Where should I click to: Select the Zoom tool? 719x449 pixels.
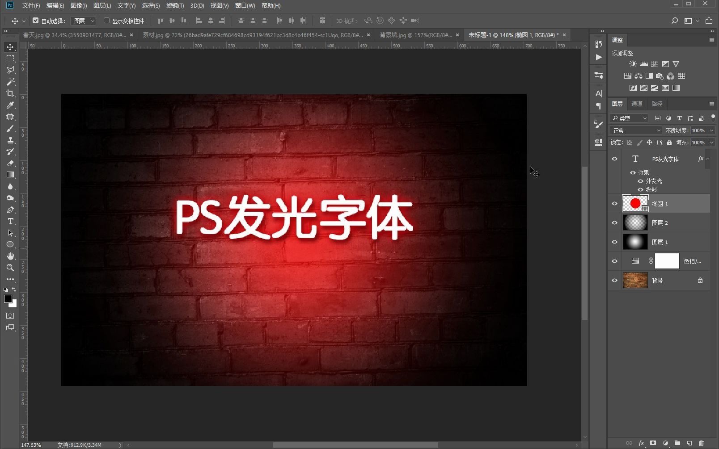(10, 268)
